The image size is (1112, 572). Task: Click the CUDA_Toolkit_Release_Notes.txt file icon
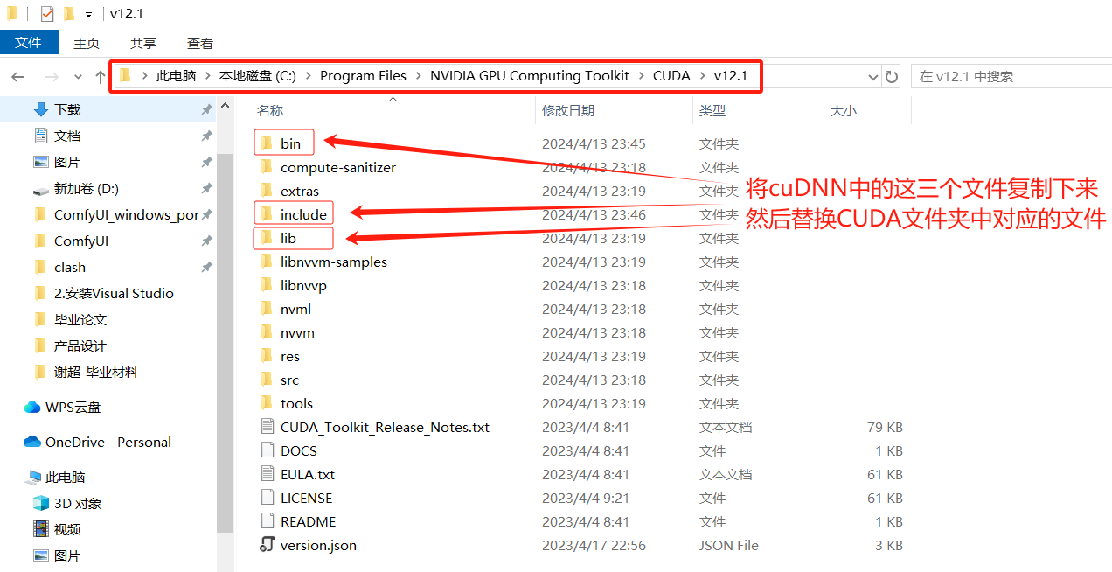coord(267,427)
